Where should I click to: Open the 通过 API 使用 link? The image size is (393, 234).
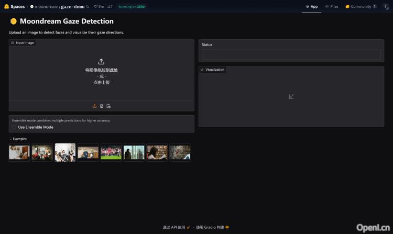click(x=176, y=227)
